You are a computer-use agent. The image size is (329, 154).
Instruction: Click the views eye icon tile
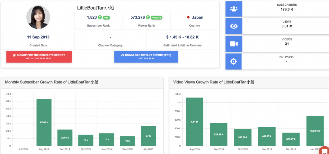(x=234, y=26)
